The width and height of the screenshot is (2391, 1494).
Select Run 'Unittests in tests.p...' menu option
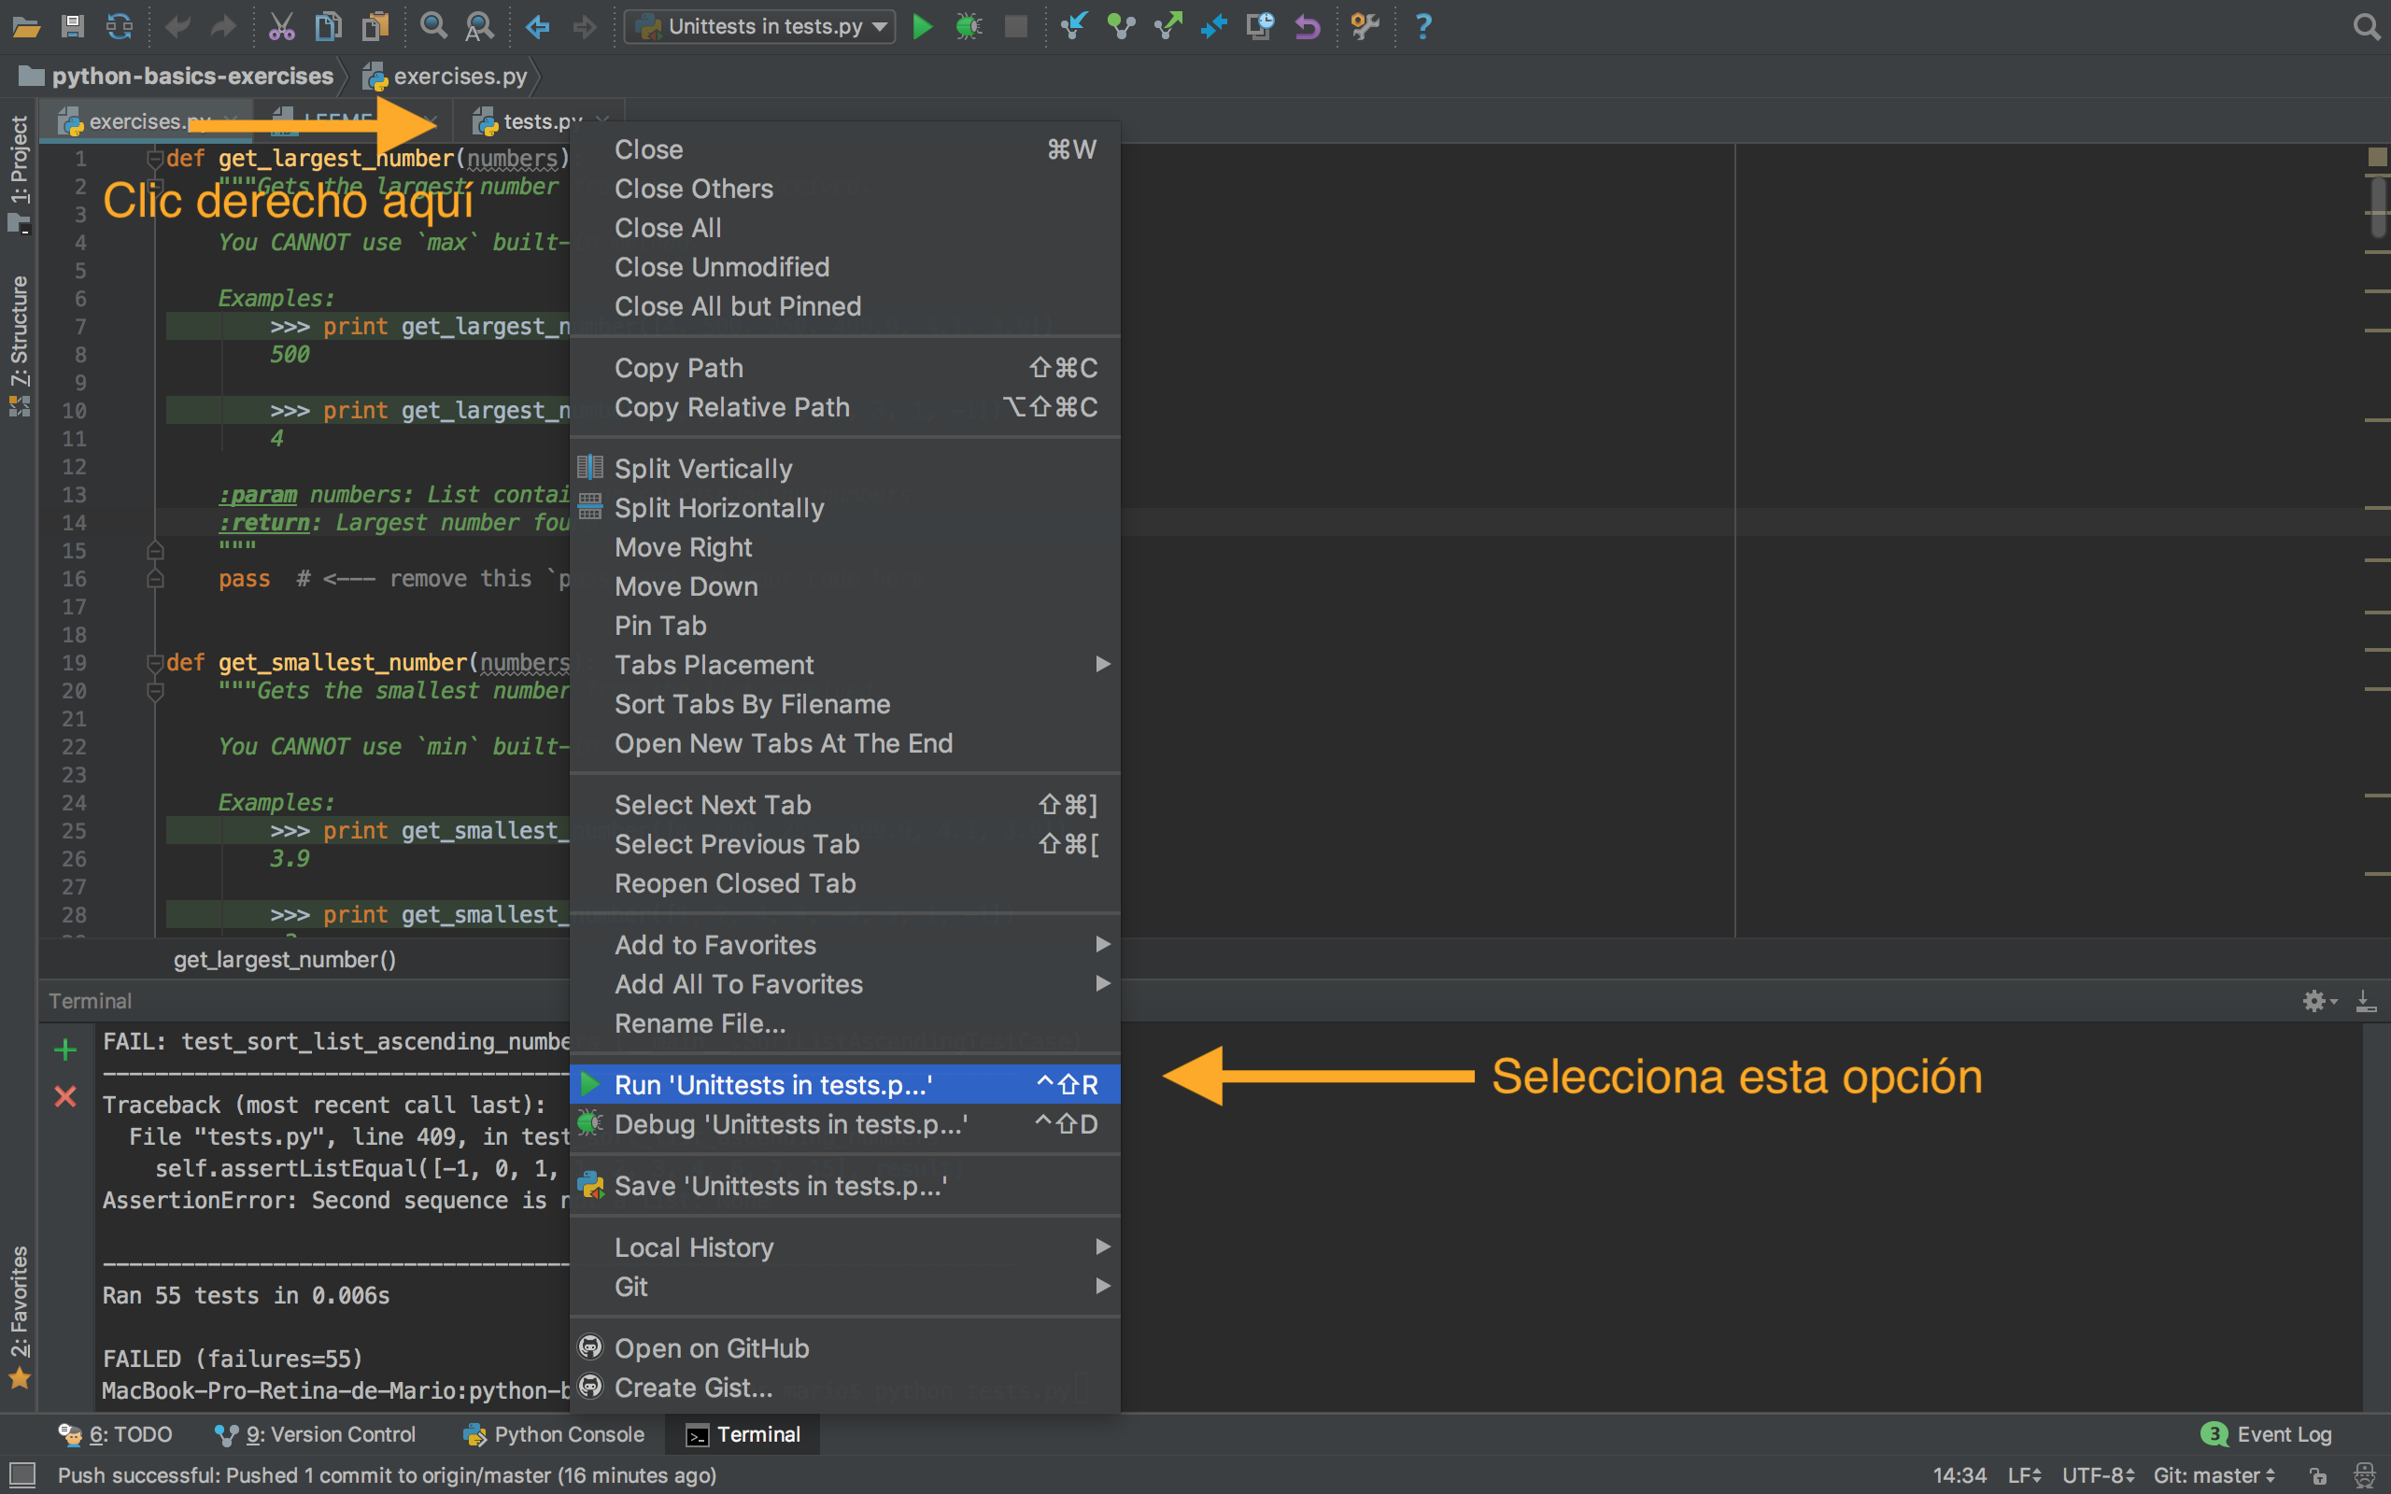click(x=772, y=1085)
